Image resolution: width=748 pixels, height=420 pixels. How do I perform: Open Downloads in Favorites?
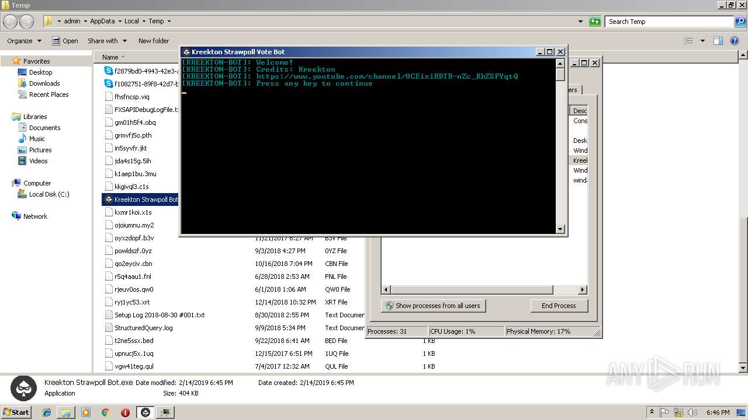tap(44, 83)
